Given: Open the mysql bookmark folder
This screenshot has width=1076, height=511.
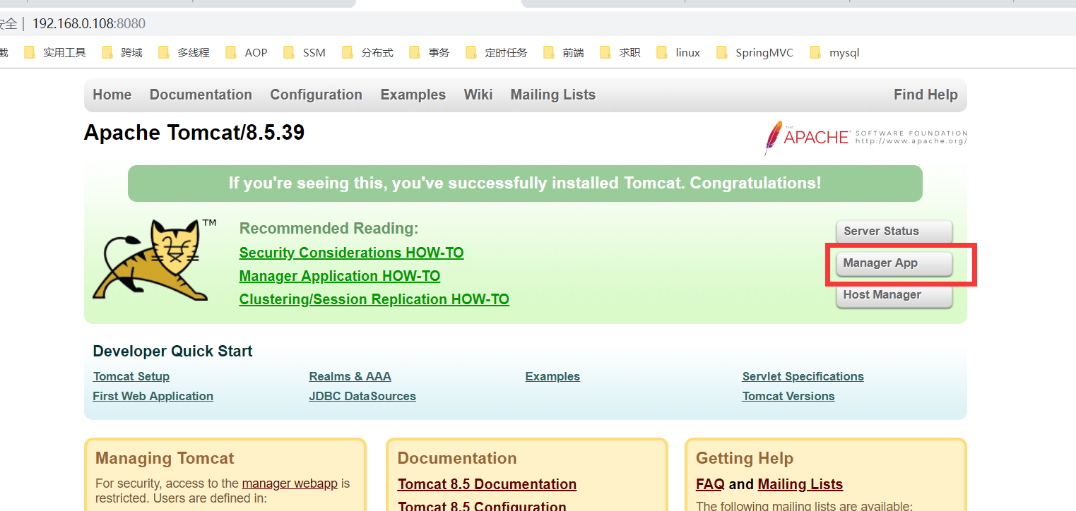Looking at the screenshot, I should click(x=834, y=52).
